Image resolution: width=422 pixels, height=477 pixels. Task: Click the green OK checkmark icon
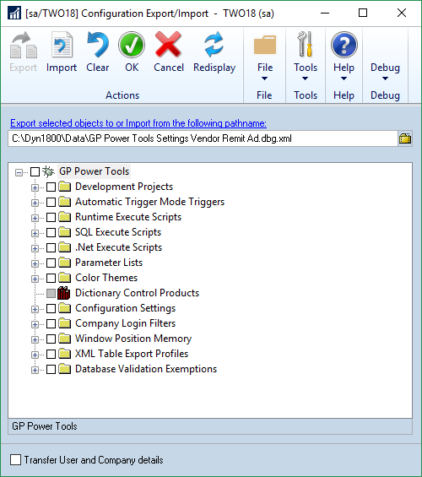coord(132,45)
